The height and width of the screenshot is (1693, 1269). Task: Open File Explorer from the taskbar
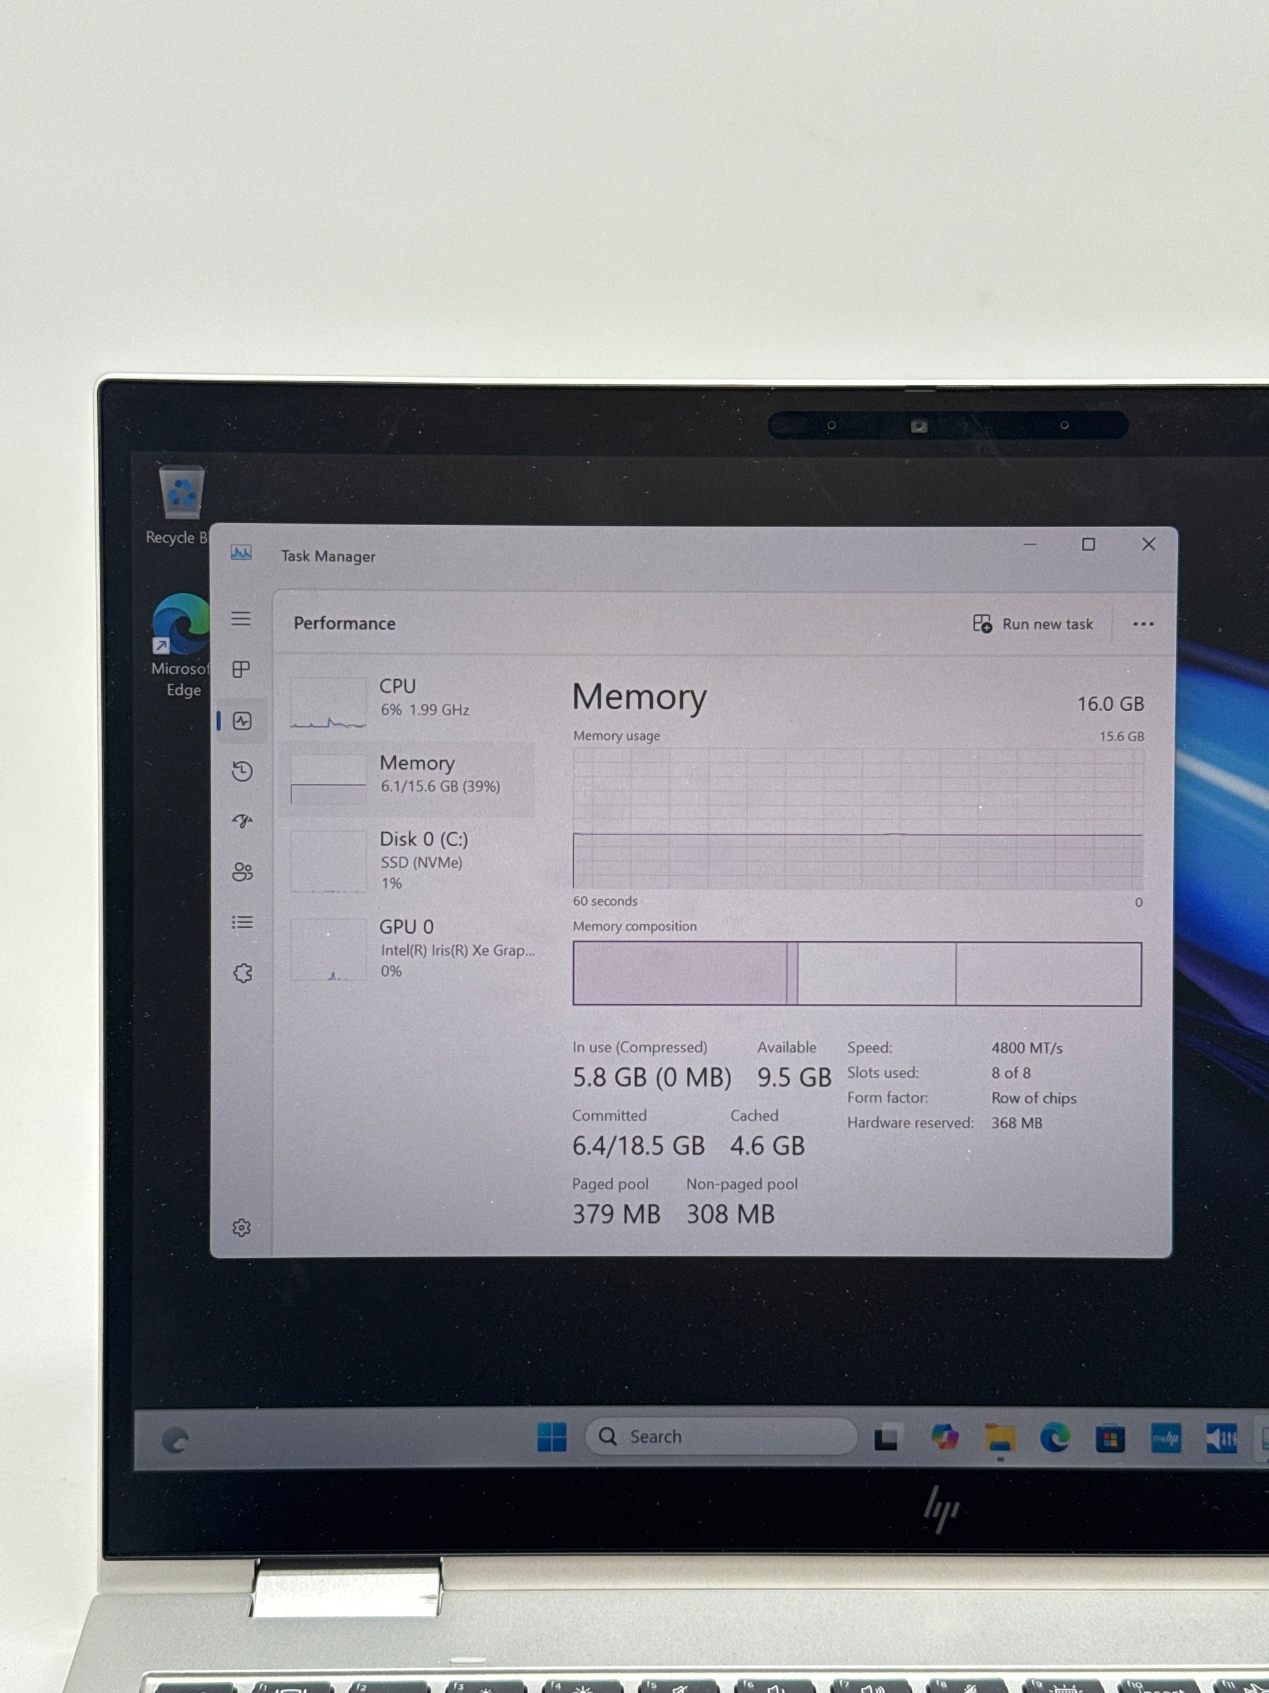(1000, 1438)
